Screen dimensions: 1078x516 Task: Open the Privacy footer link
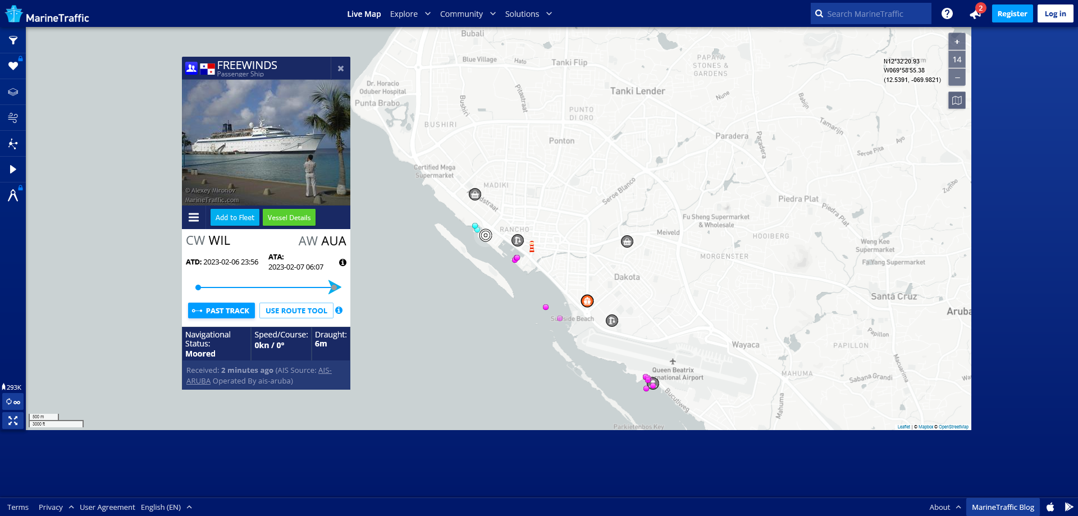[x=51, y=507]
